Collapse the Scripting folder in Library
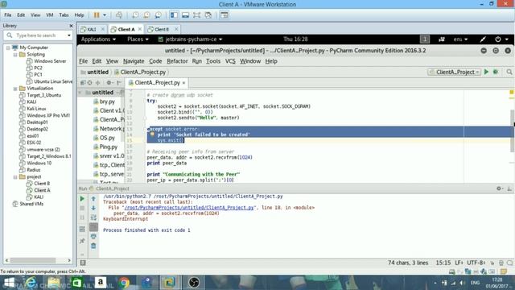The height and width of the screenshot is (290, 515). point(15,55)
